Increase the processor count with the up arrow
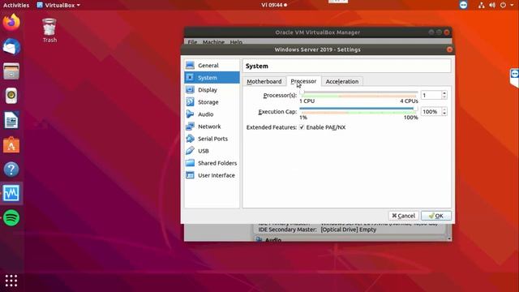Image resolution: width=519 pixels, height=292 pixels. pos(444,93)
